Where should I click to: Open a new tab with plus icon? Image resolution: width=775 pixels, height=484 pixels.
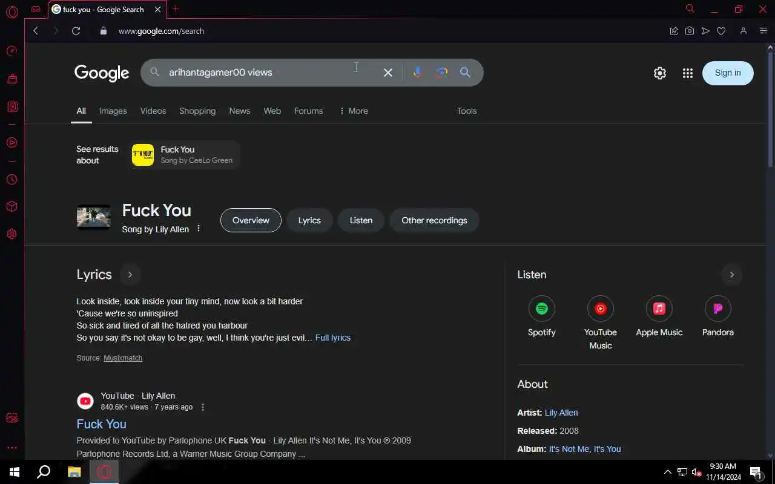176,8
